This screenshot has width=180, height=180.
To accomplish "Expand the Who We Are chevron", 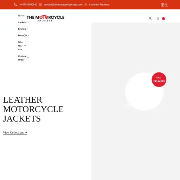I will click(25, 46).
